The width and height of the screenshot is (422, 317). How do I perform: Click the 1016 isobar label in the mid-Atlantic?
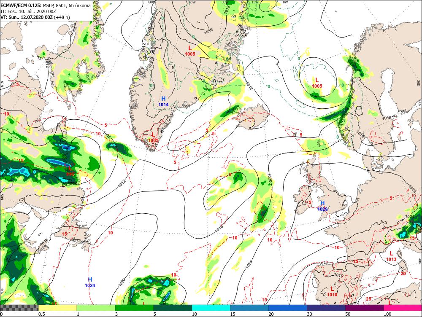click(219, 229)
